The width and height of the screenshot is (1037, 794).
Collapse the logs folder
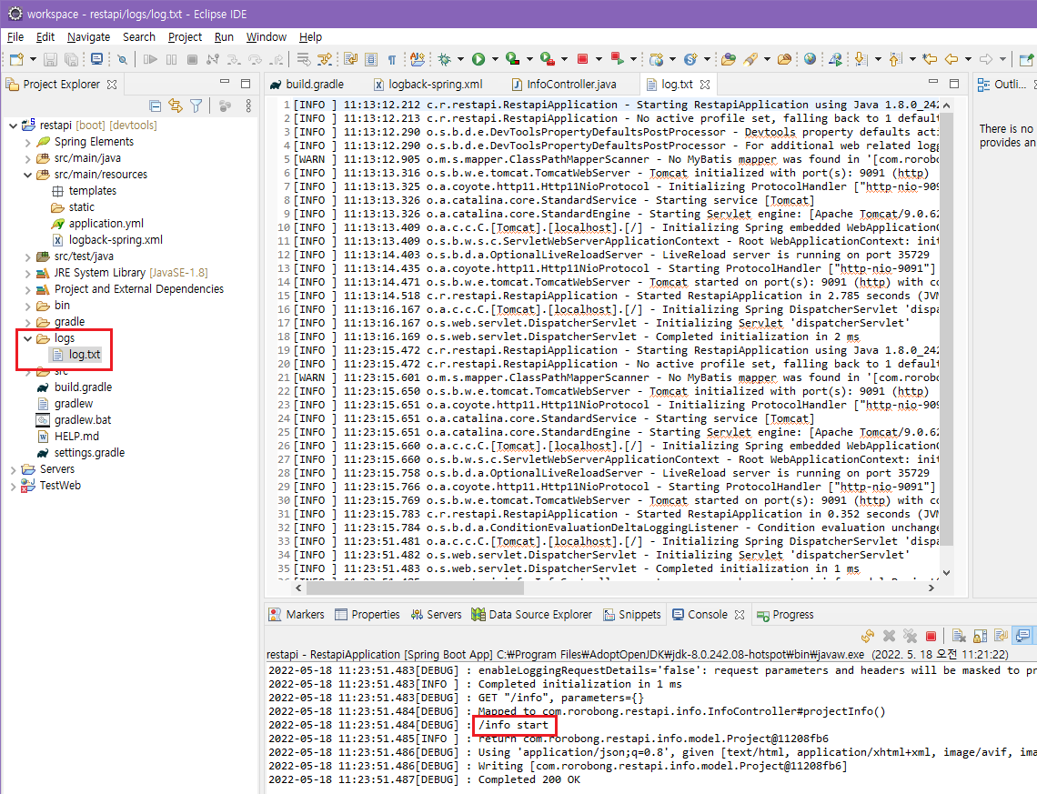click(28, 338)
